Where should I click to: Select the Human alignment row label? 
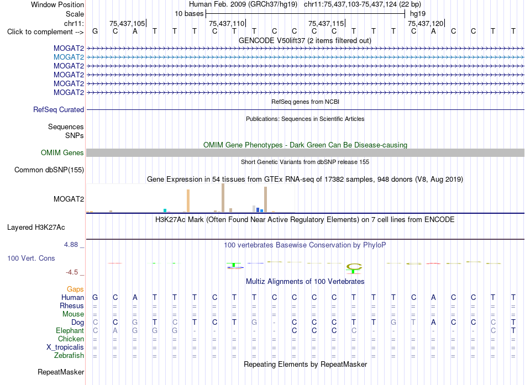click(72, 298)
